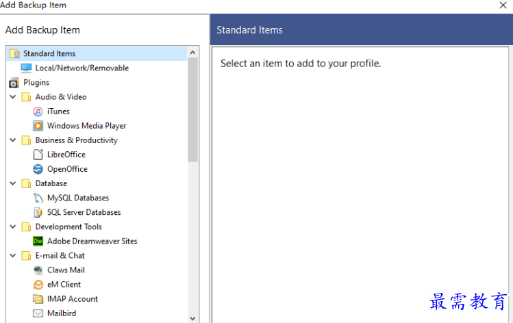Click the Audio & Video folder icon
The image size is (513, 323).
coord(26,97)
